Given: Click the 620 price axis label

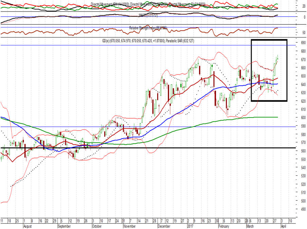Looking at the screenshot, I should 303,101.
